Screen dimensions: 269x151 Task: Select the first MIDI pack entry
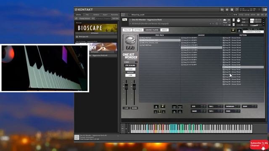coord(160,38)
